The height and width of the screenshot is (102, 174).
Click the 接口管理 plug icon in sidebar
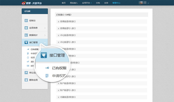[x=26, y=42]
